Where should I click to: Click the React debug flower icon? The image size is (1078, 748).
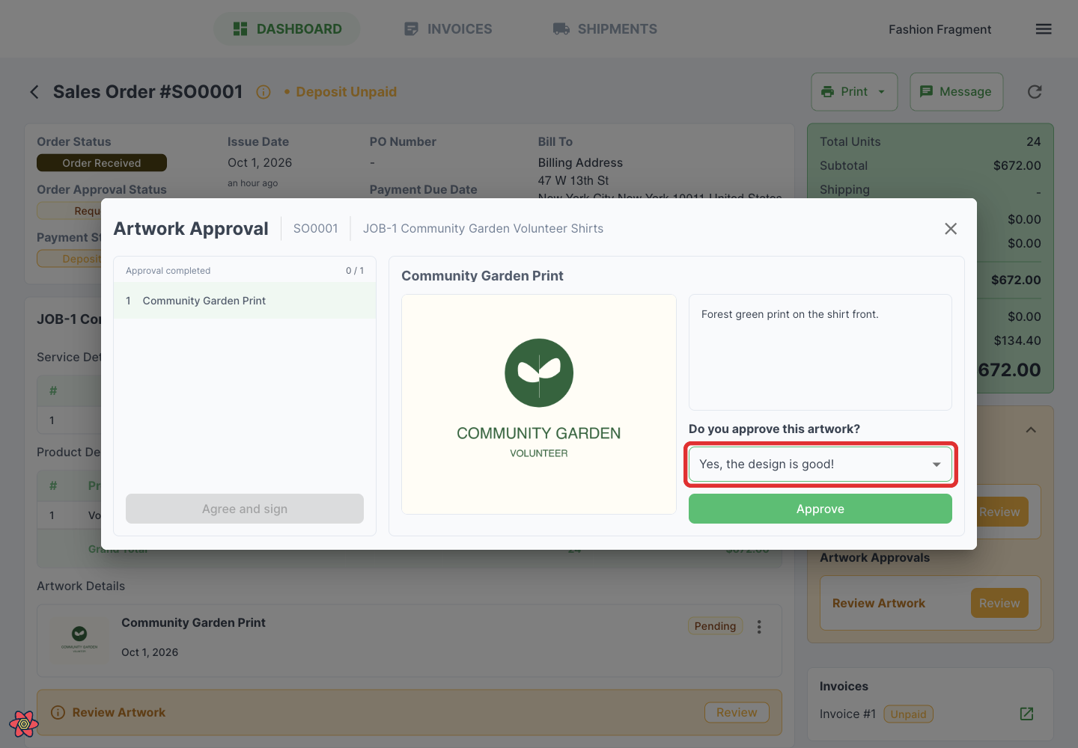[24, 723]
